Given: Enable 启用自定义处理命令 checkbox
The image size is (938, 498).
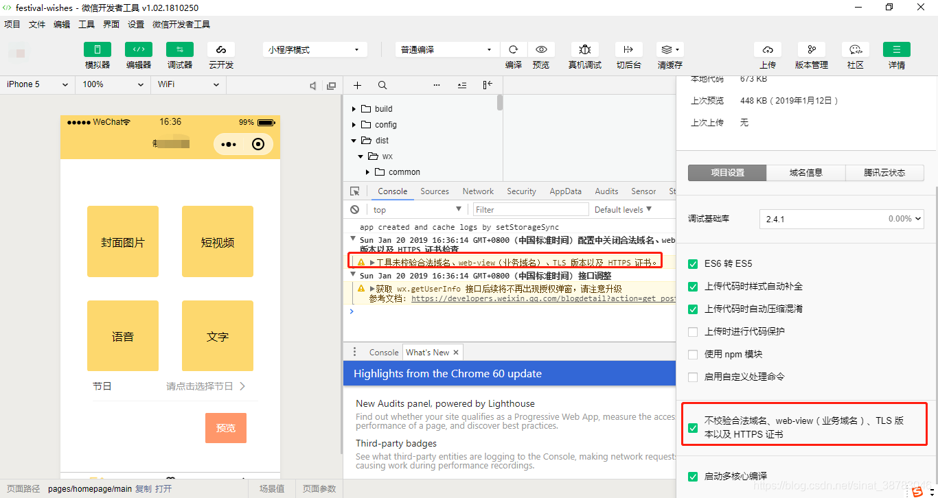Looking at the screenshot, I should (693, 377).
